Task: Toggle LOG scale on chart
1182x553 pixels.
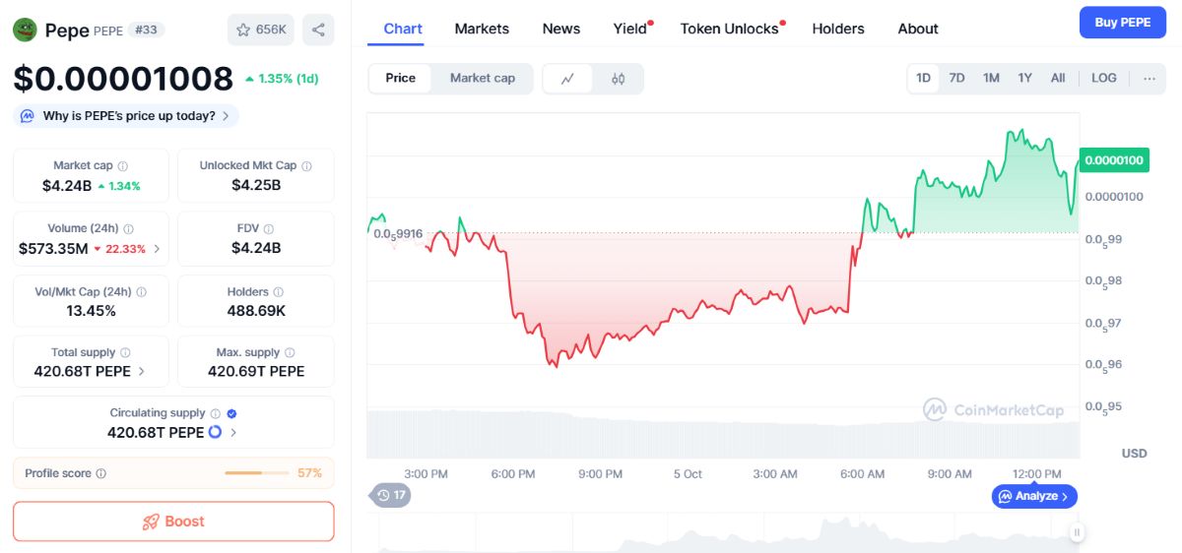Action: [x=1104, y=78]
